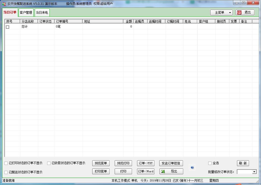Open the 主菜单 dropdown
This screenshot has height=185, width=261.
tap(221, 12)
